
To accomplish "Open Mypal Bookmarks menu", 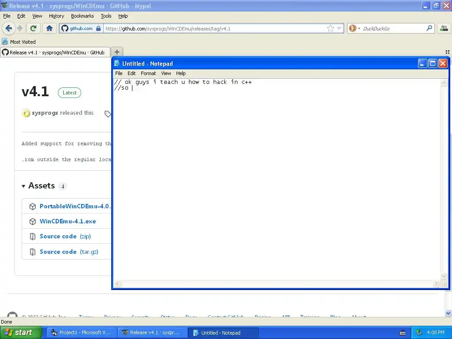I will pos(82,16).
